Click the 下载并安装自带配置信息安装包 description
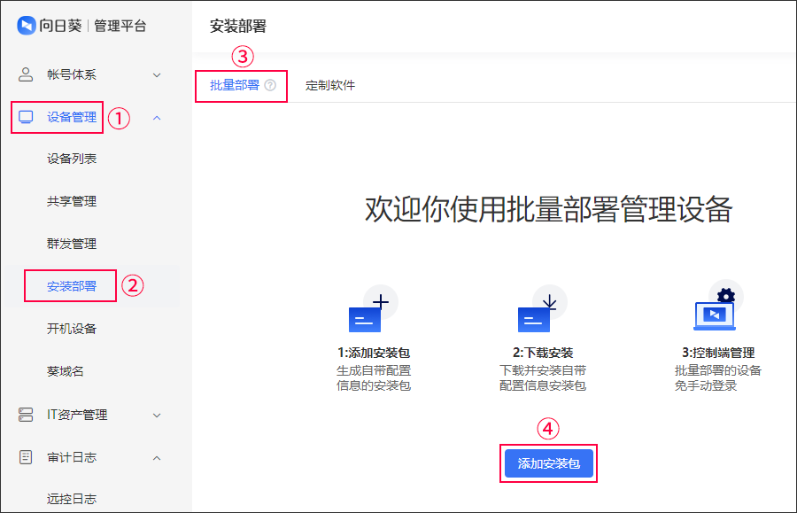The height and width of the screenshot is (513, 797). [x=543, y=377]
